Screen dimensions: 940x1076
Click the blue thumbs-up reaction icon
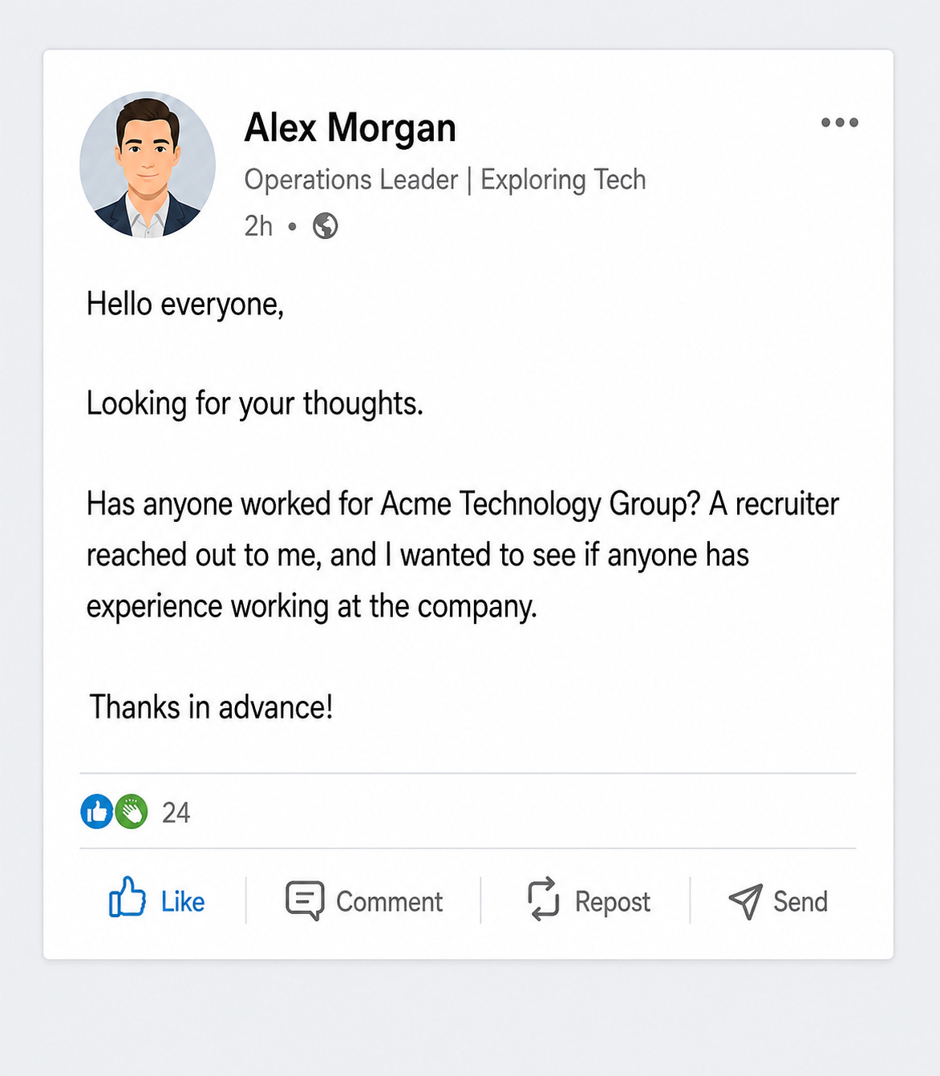97,811
